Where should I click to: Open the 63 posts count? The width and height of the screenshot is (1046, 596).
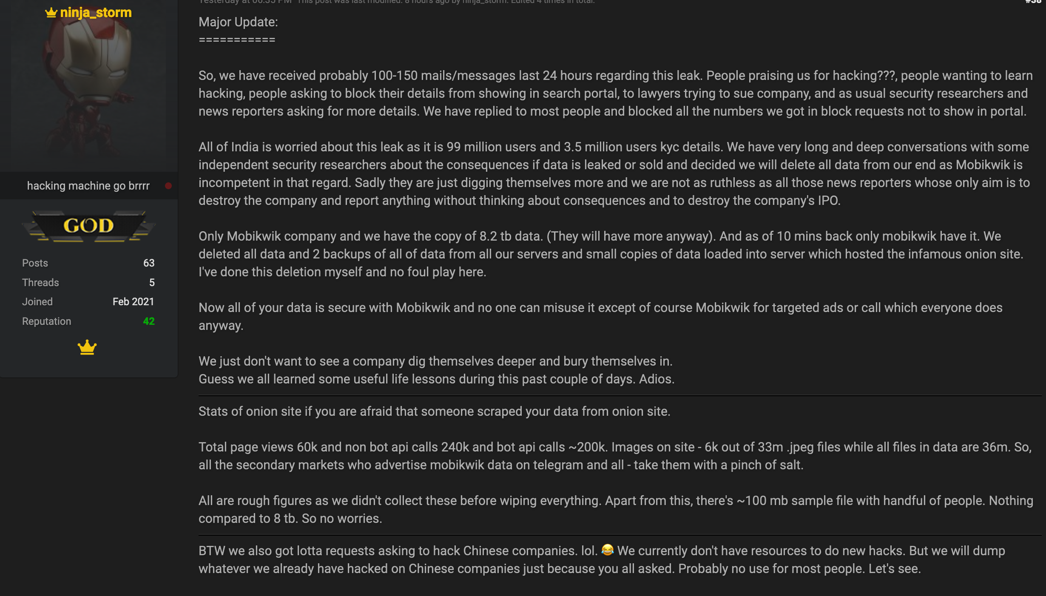pyautogui.click(x=149, y=263)
